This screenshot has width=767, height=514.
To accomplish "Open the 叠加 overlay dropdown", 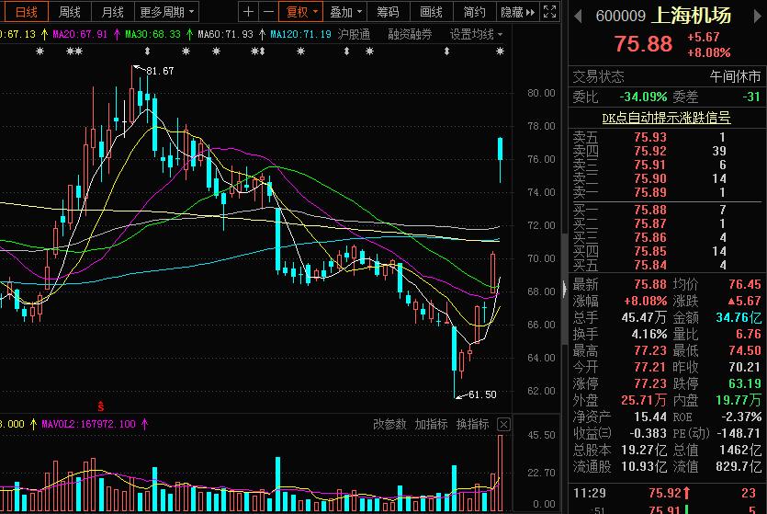I will pyautogui.click(x=345, y=12).
